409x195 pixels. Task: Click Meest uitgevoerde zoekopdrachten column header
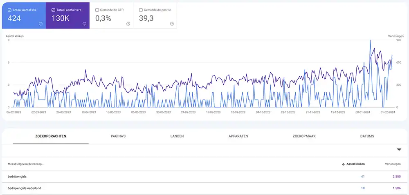click(26, 164)
